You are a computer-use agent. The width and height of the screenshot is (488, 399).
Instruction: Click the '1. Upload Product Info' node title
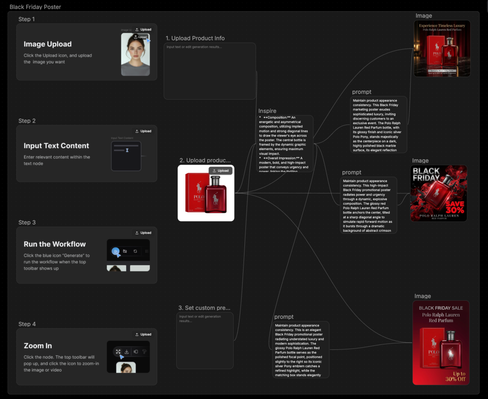195,38
